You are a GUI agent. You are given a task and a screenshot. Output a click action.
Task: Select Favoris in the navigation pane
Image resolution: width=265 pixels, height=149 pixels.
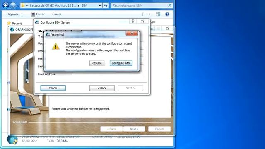(x=17, y=23)
